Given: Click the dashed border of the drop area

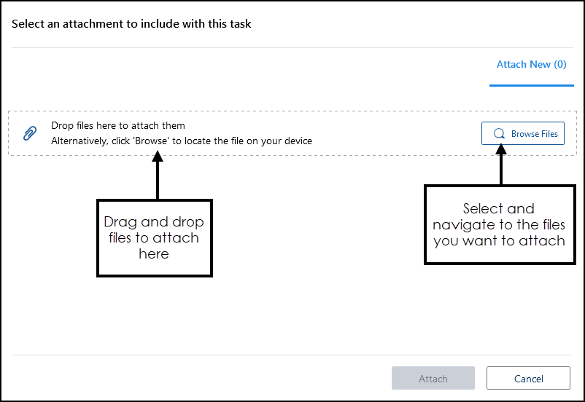Looking at the screenshot, I should (x=292, y=111).
